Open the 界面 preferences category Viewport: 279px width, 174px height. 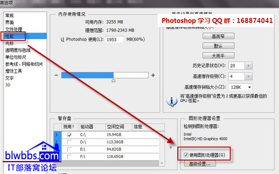[x=9, y=22]
